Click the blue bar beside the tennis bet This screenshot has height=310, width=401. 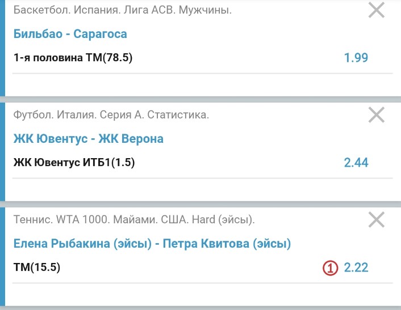tap(2, 258)
